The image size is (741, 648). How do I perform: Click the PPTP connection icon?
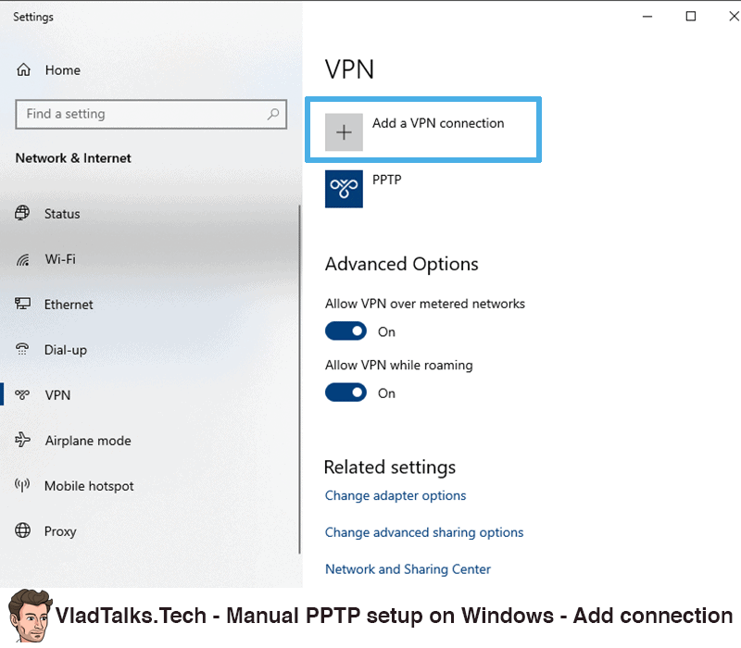[344, 188]
